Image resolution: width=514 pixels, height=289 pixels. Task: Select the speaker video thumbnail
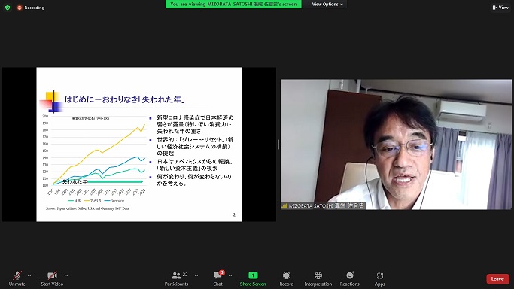(x=396, y=144)
